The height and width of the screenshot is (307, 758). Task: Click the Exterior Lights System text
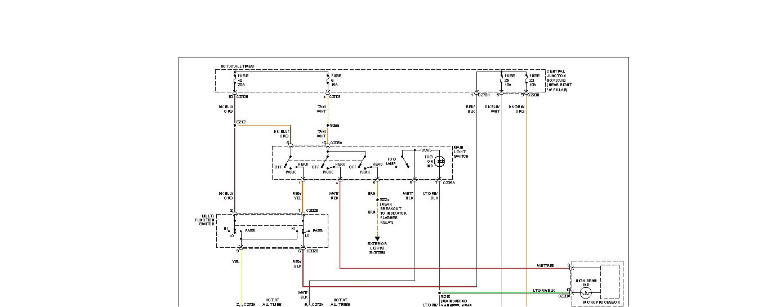(377, 248)
